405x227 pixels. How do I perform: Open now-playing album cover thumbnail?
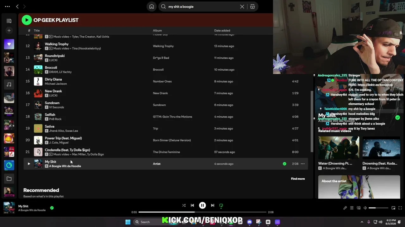tap(9, 208)
